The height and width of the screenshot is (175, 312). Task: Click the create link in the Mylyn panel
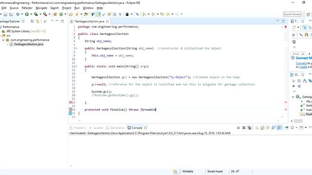[303, 67]
